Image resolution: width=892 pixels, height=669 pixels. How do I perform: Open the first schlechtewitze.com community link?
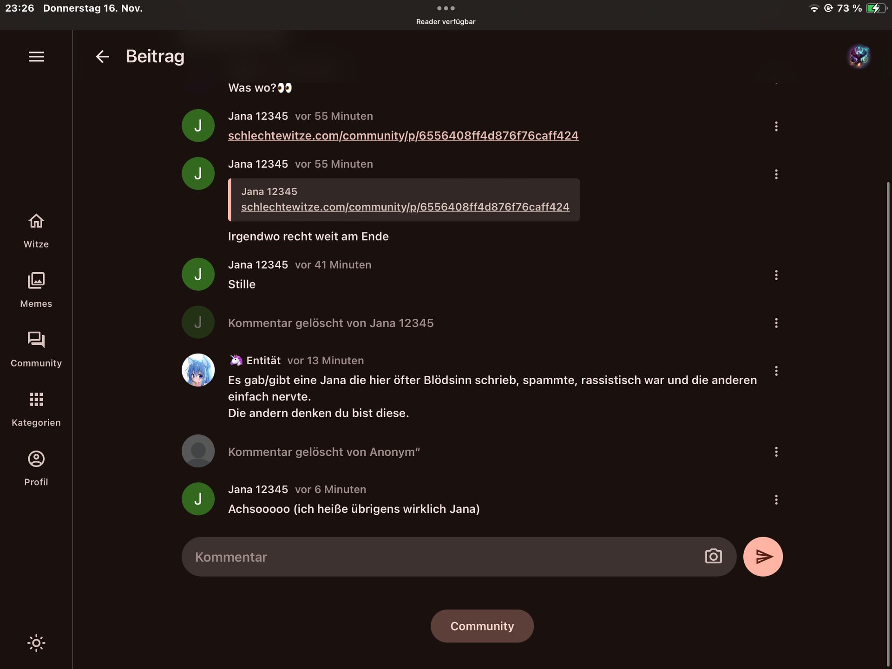point(403,136)
